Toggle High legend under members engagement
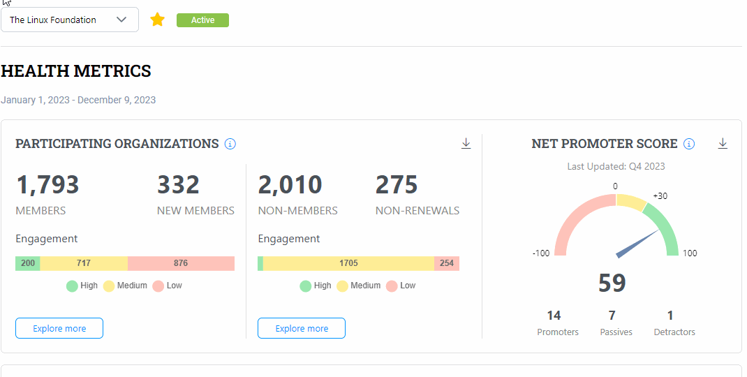The height and width of the screenshot is (377, 747). pos(82,286)
